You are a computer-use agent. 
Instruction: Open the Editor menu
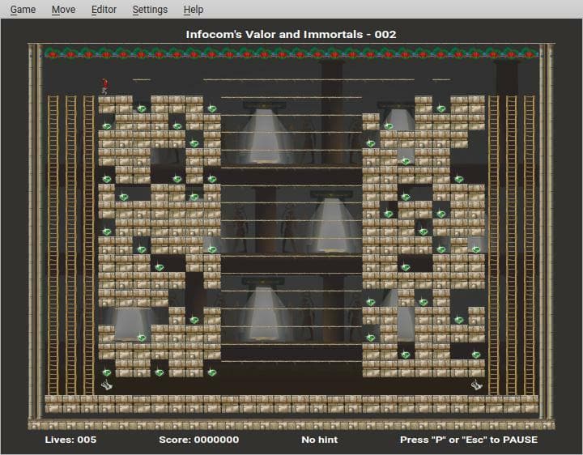pos(104,9)
